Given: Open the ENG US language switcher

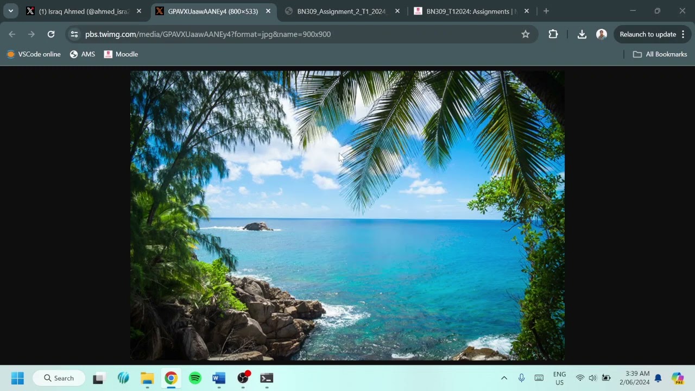Looking at the screenshot, I should [x=559, y=378].
